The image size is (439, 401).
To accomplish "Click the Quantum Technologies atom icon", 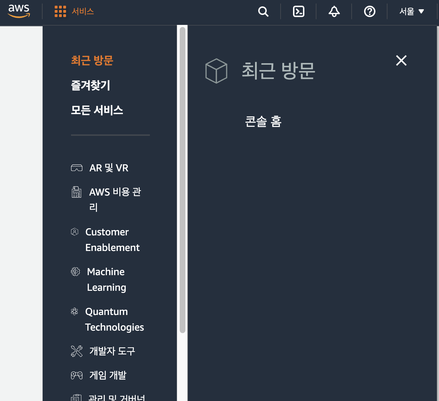I will (x=75, y=311).
